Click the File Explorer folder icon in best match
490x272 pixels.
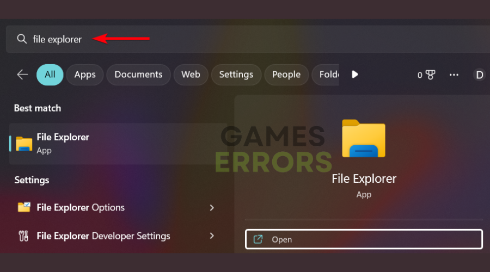[x=24, y=144]
